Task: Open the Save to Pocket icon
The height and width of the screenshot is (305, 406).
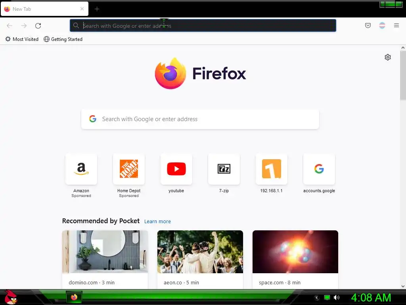Action: click(368, 25)
